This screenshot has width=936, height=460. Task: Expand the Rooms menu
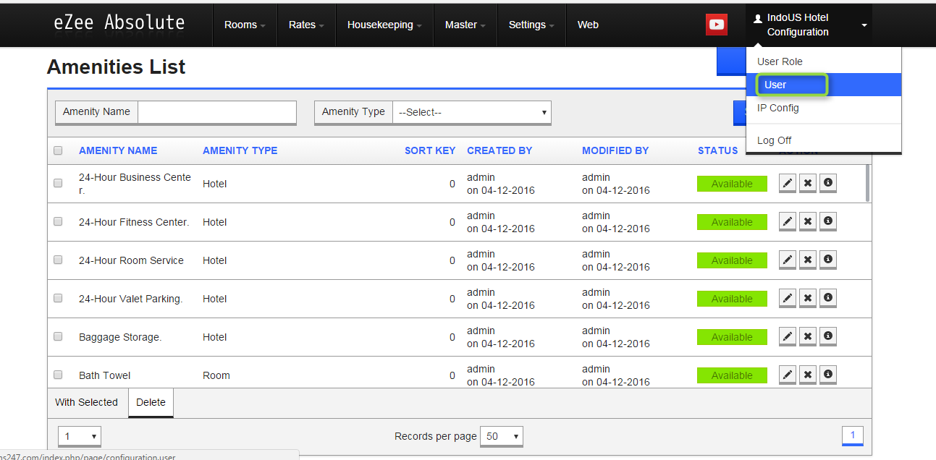pos(245,25)
